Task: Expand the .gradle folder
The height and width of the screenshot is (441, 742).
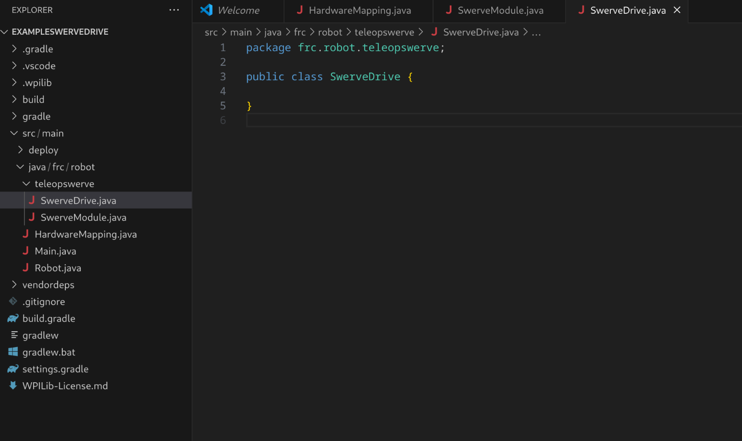Action: [14, 49]
